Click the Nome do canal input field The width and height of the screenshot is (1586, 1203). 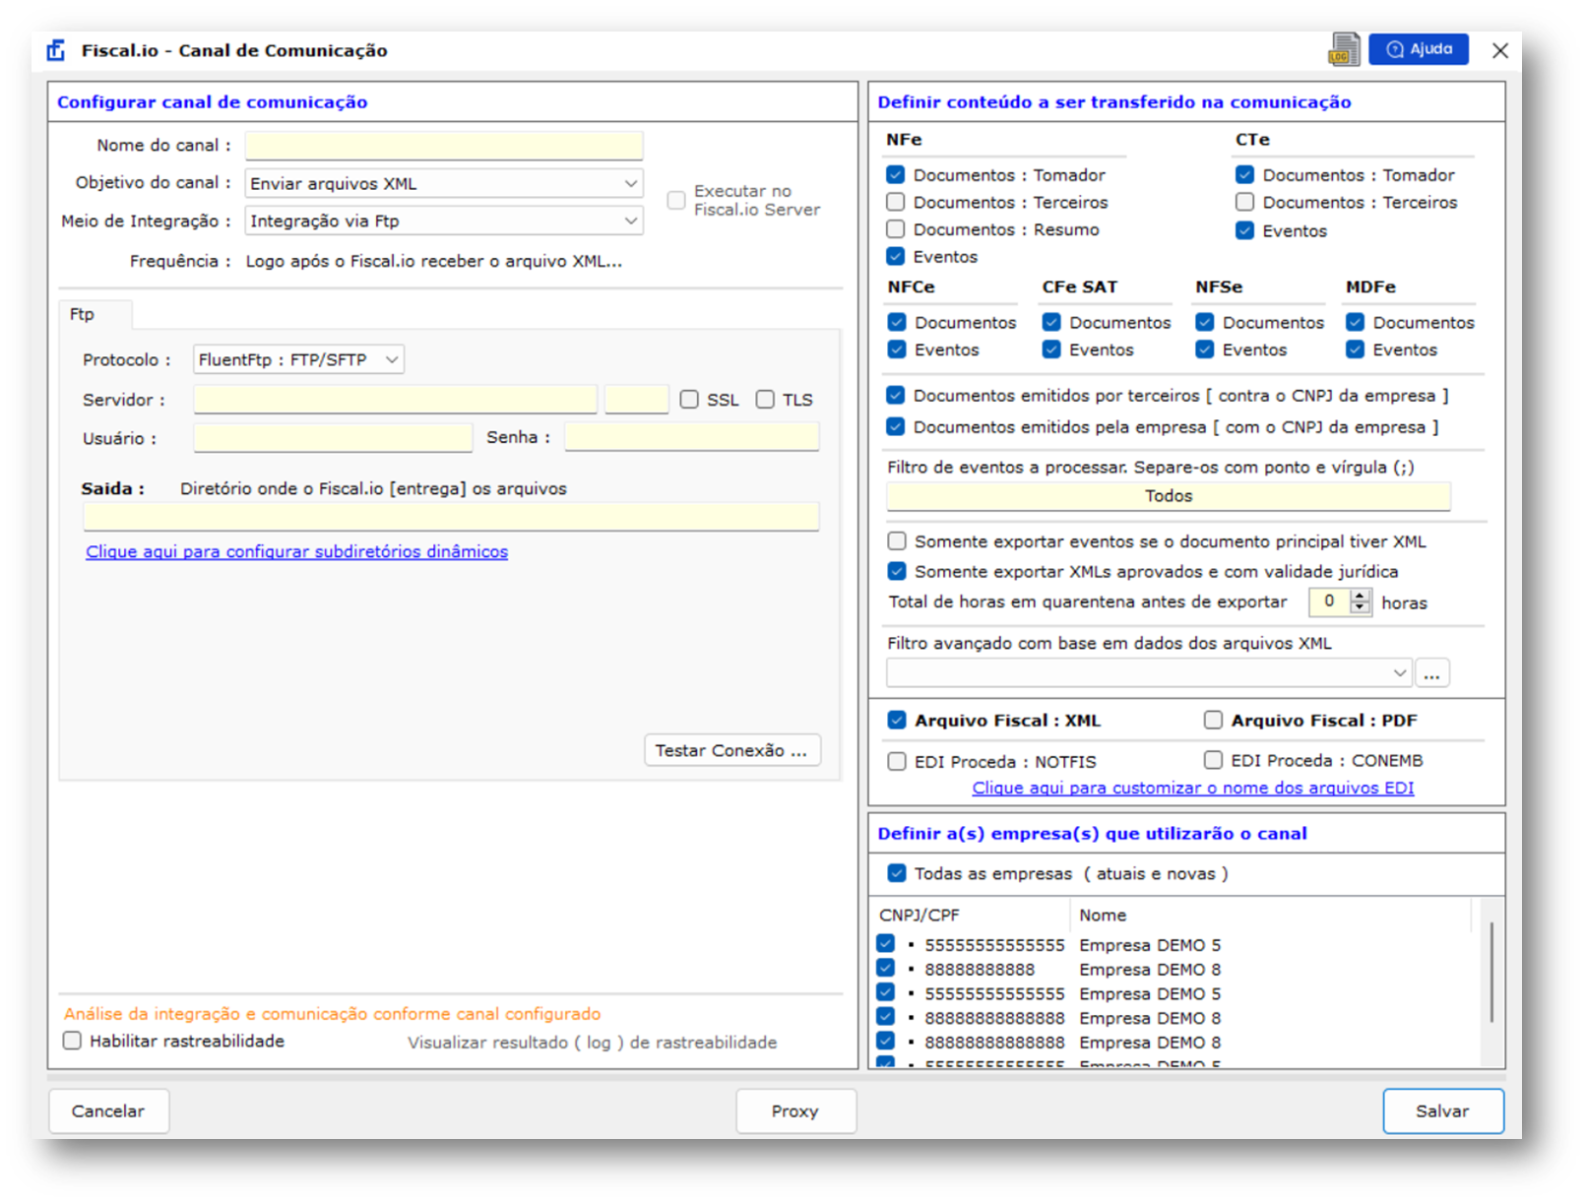point(443,146)
